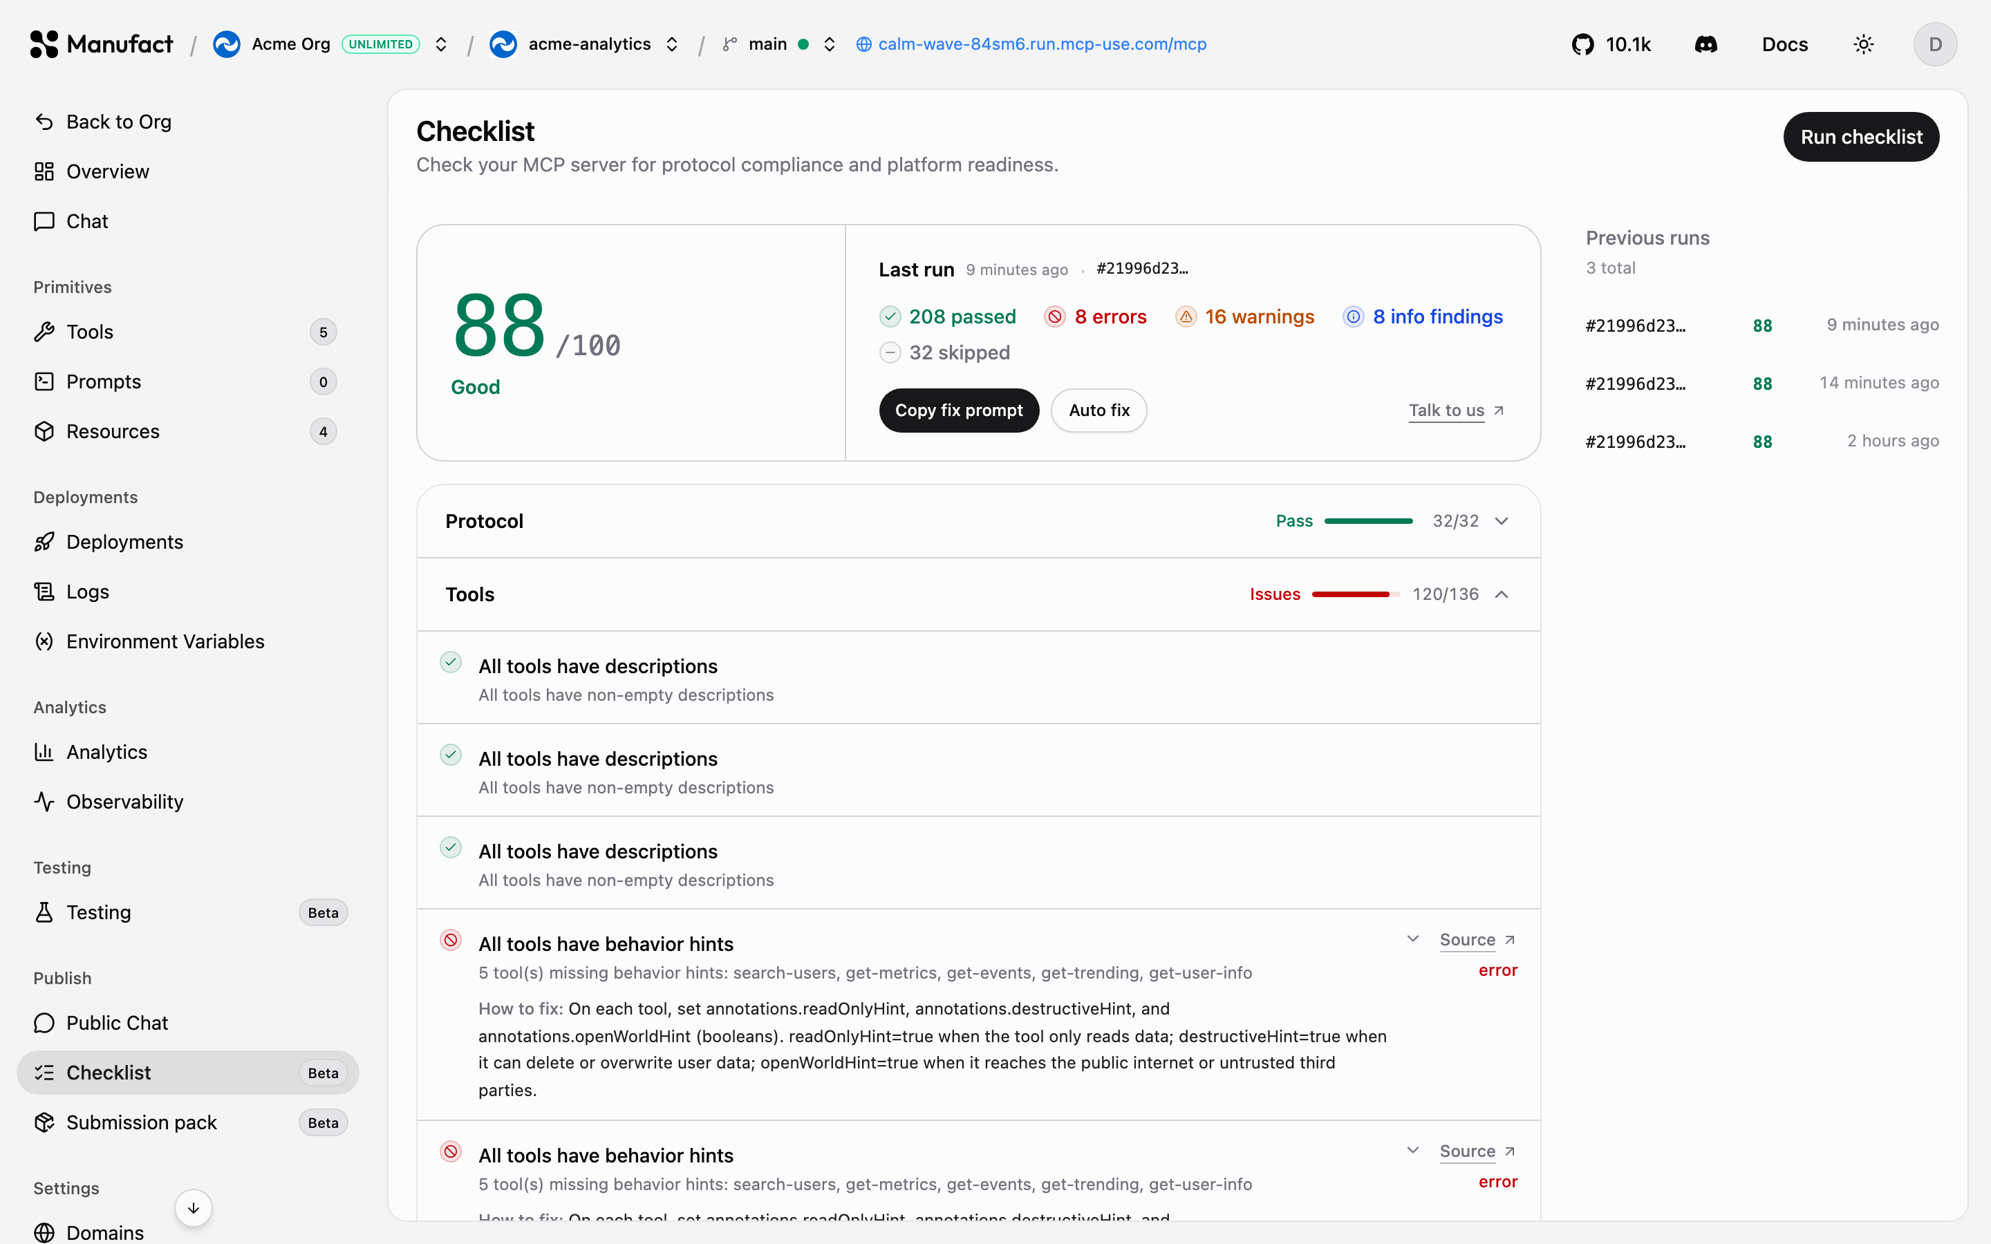1991x1244 pixels.
Task: Click the first behavior hints error icon
Action: [451, 940]
